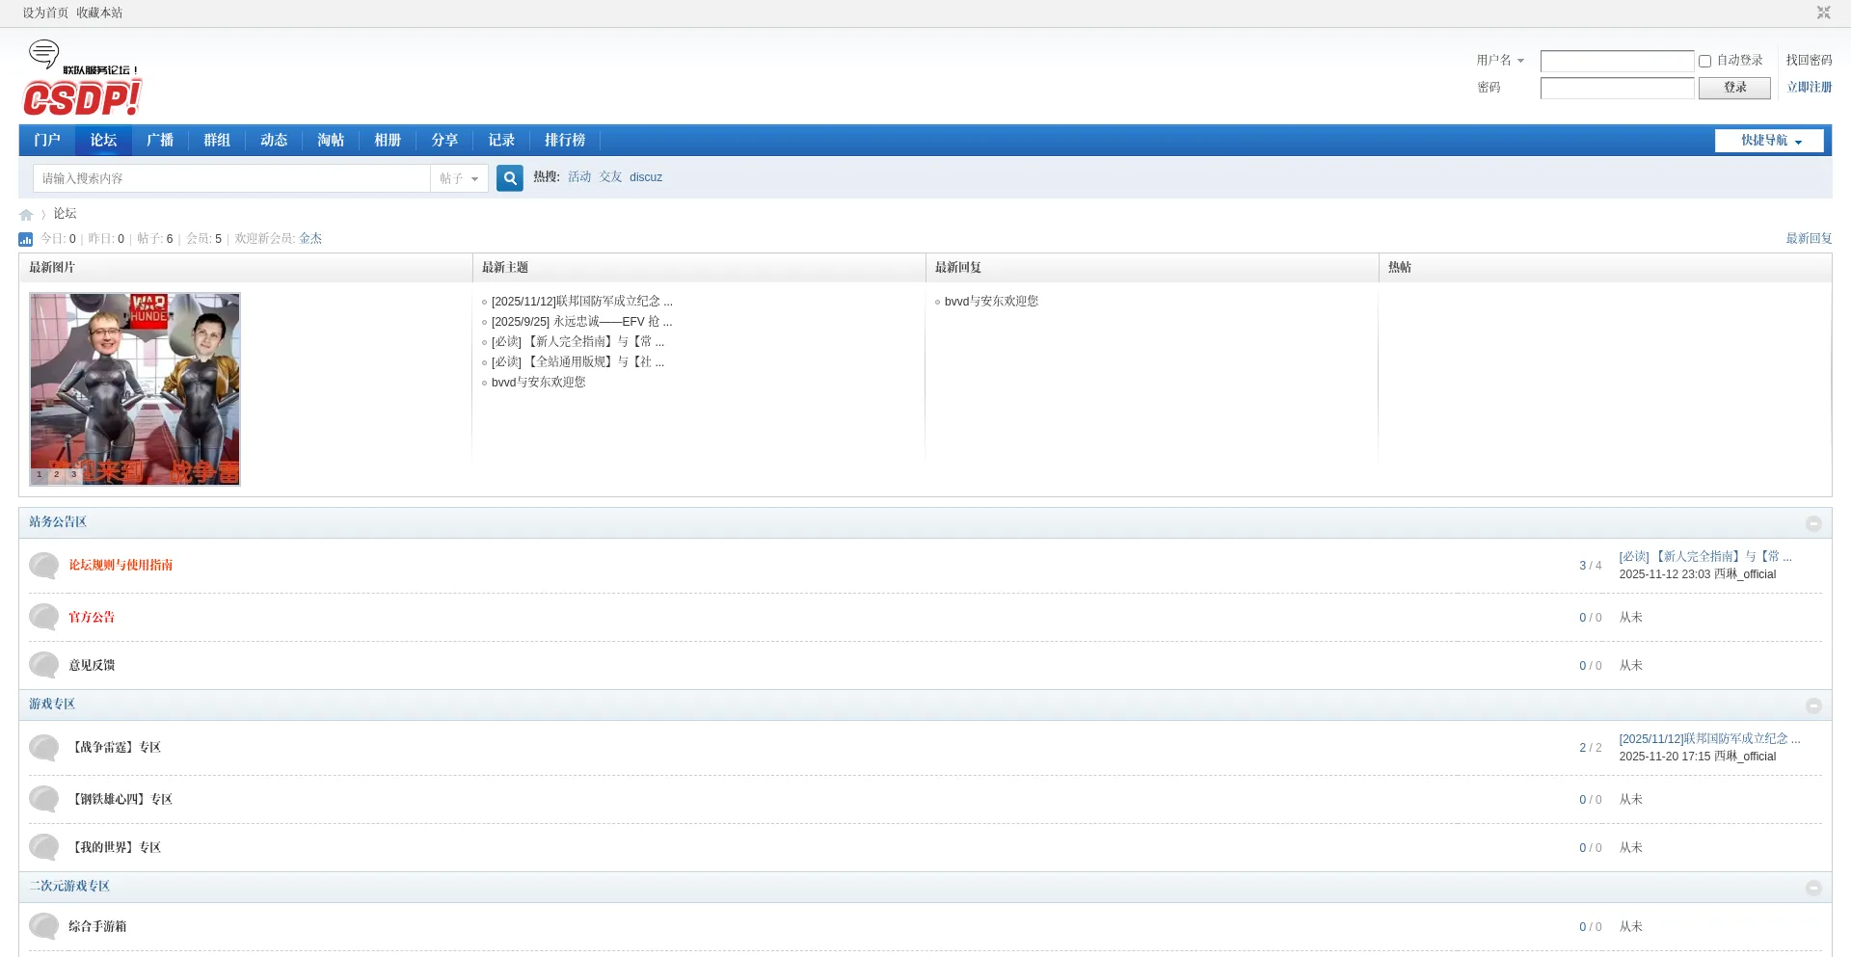Open last post link in 论坛规则与使用指南 row
Screen dimensions: 1851x957
click(x=1705, y=557)
